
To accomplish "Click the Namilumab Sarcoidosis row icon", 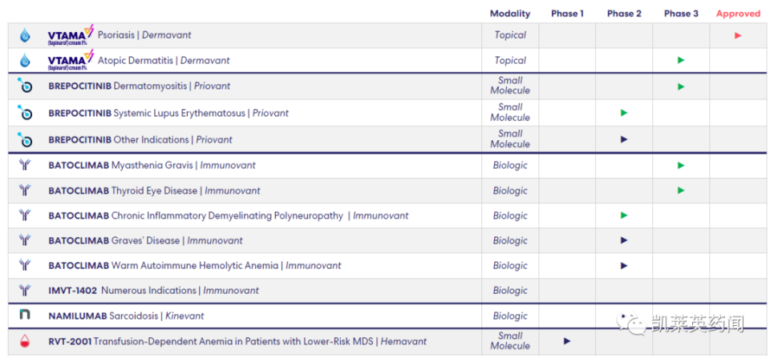I will pyautogui.click(x=25, y=315).
